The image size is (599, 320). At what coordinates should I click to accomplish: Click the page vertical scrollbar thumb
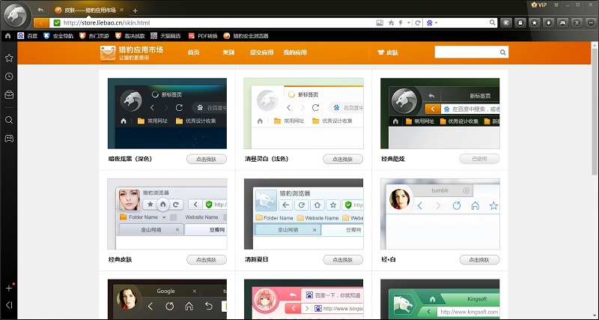[595, 111]
